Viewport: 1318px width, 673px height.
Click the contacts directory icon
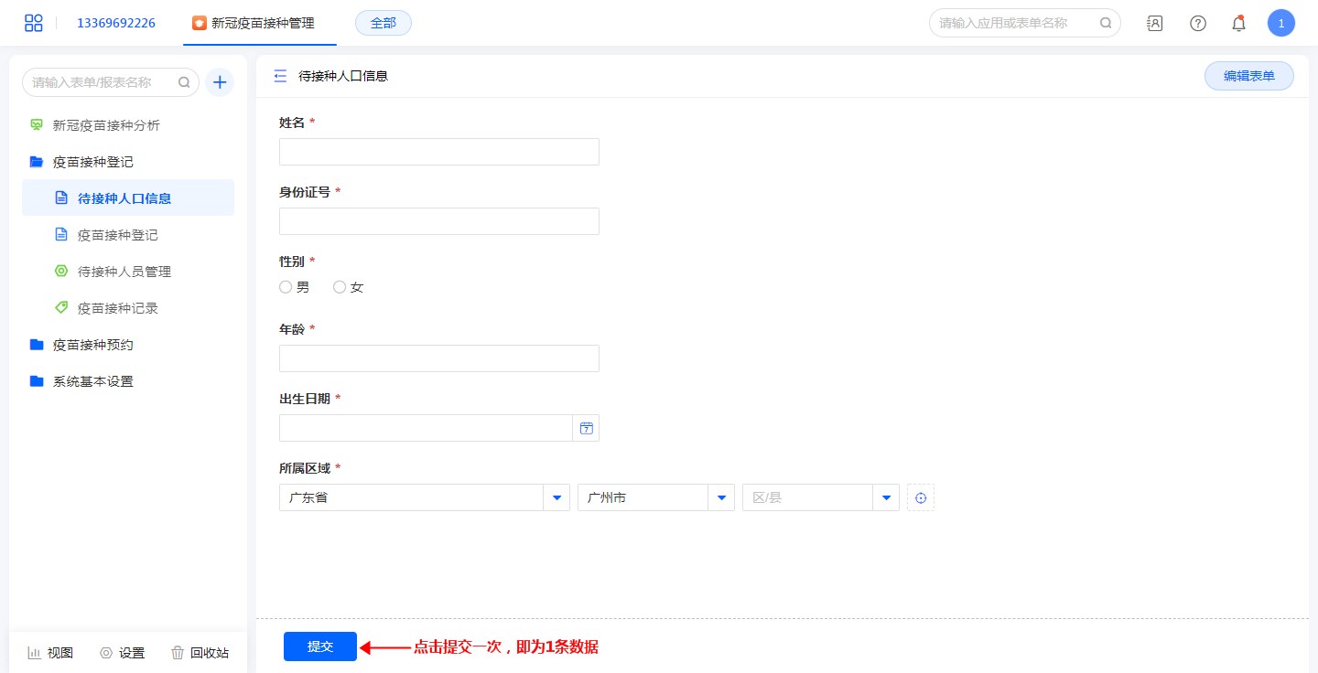pyautogui.click(x=1155, y=24)
